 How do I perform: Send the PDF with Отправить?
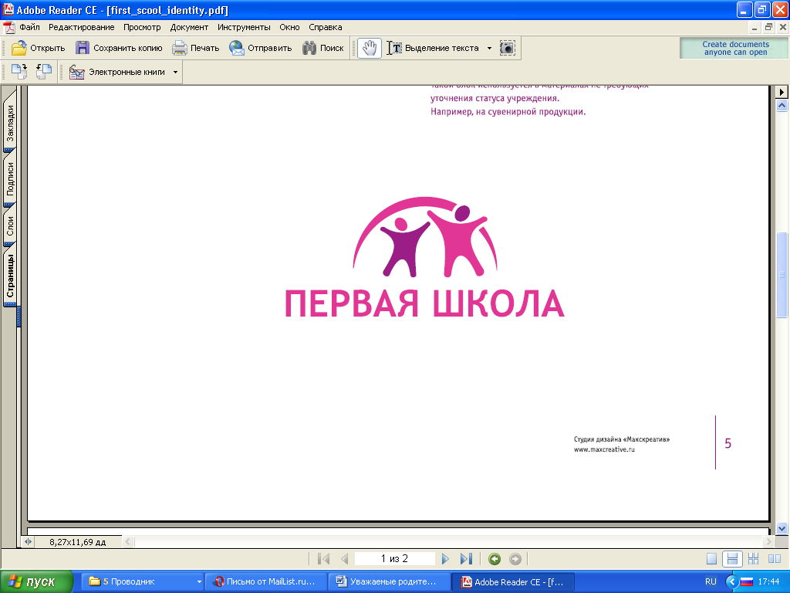(261, 48)
